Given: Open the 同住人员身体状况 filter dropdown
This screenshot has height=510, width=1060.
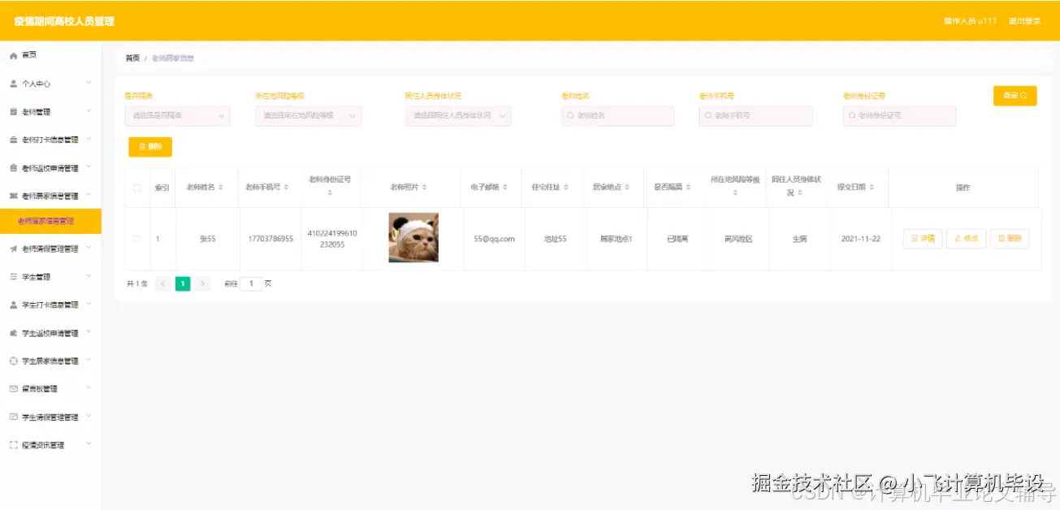Looking at the screenshot, I should (458, 116).
